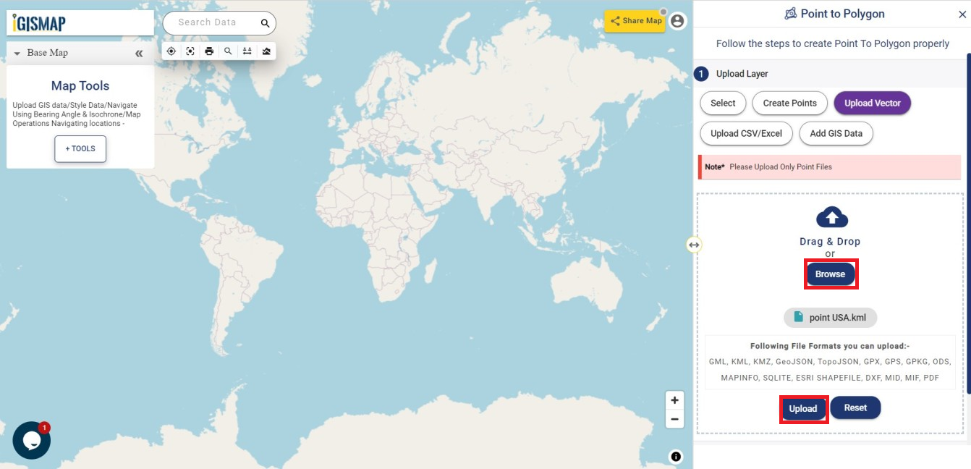Click the center map extent icon
This screenshot has width=971, height=469.
point(190,51)
